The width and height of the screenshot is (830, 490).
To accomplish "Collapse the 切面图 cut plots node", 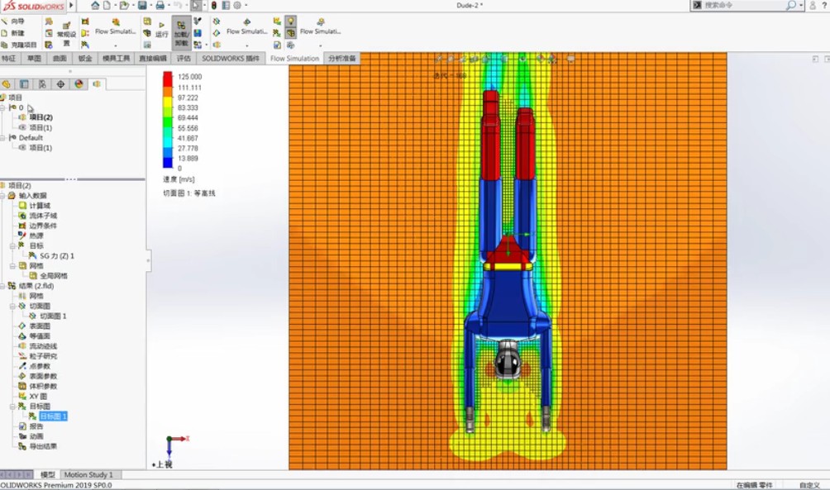I will tap(12, 307).
